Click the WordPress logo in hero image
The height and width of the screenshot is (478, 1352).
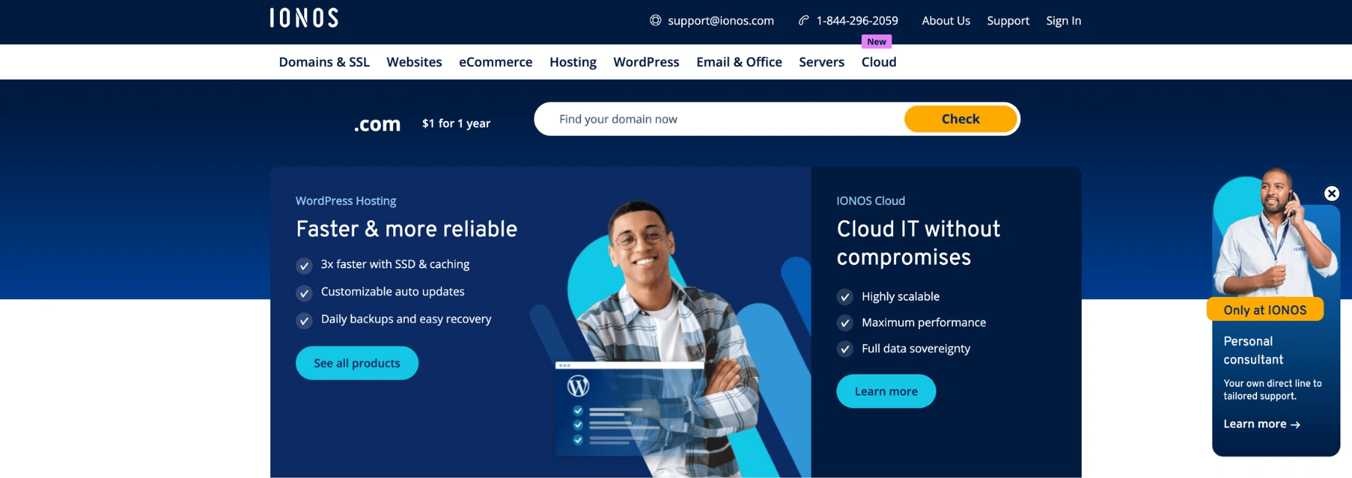pyautogui.click(x=578, y=385)
